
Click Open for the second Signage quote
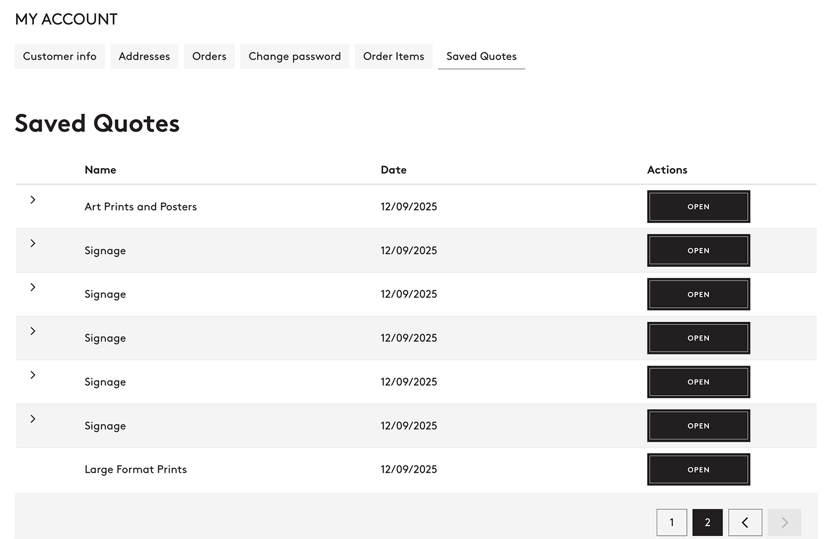pos(698,294)
